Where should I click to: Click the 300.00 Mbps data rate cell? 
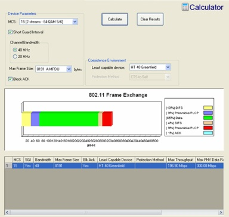tap(209, 166)
